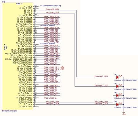Click pin name IO_L35p_3_M3DQ10
Screen dimensions: 138x116
tap(24, 28)
